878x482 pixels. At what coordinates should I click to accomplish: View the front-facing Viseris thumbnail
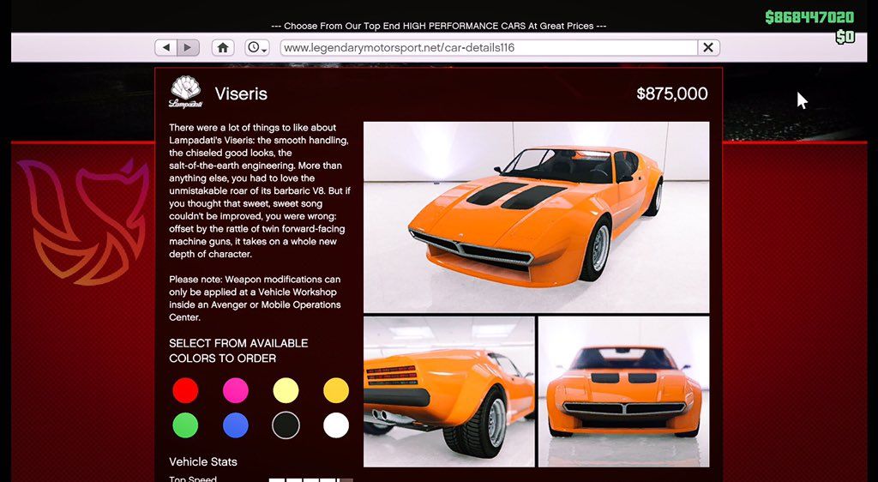tap(623, 391)
